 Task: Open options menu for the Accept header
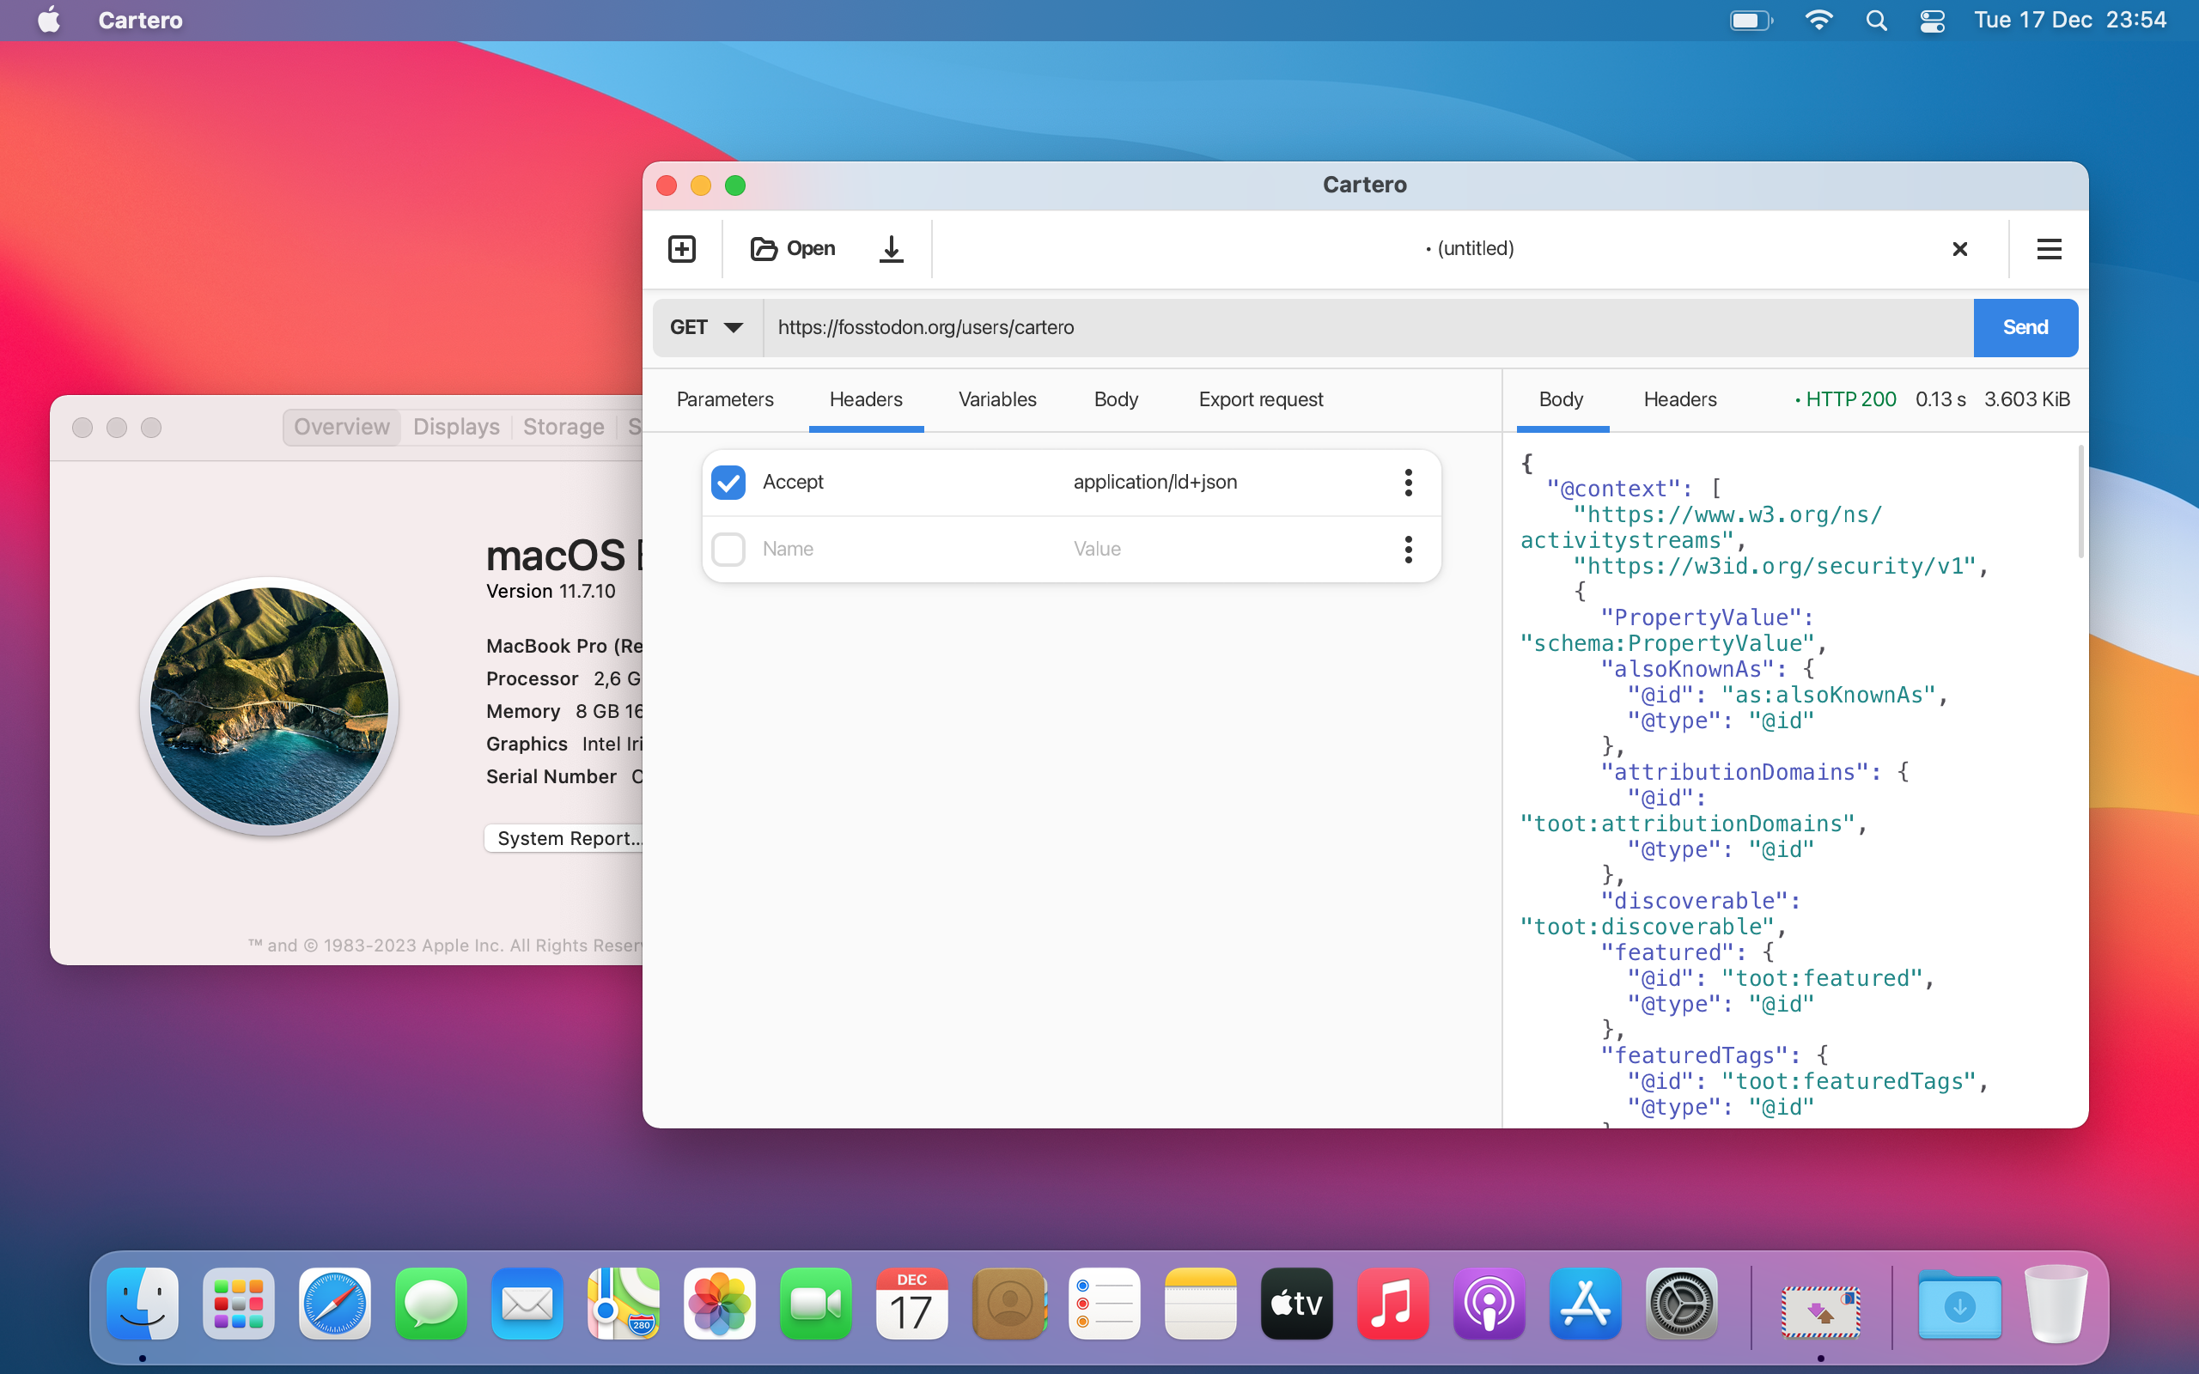[x=1409, y=483]
